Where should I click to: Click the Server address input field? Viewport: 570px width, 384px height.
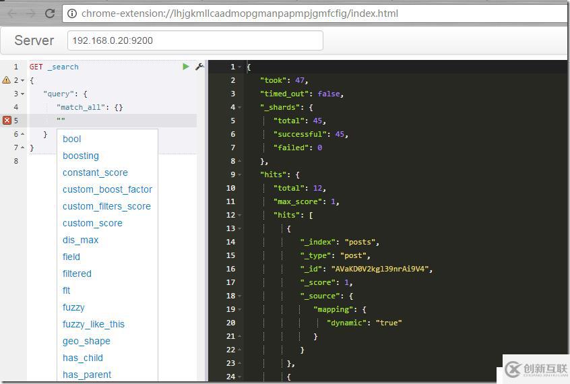tap(195, 40)
